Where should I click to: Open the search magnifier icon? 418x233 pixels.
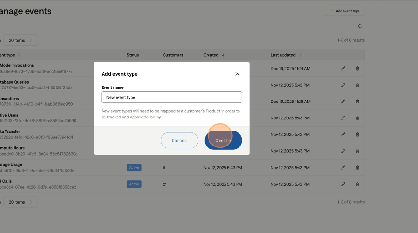[360, 26]
